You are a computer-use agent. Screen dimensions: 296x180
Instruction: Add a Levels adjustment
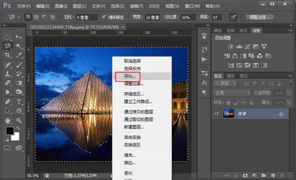pyautogui.click(x=239, y=46)
